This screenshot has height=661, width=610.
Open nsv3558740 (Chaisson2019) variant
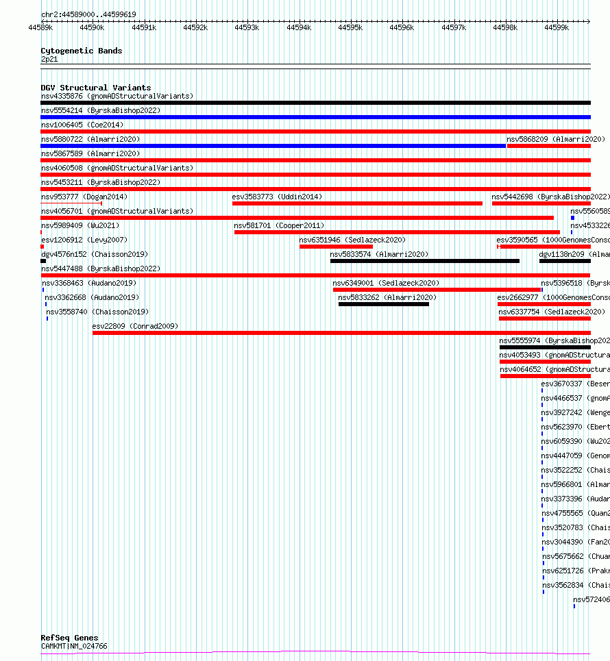[97, 312]
